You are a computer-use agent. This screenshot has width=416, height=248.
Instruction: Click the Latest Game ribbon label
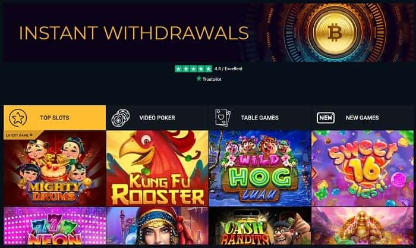pos(19,135)
